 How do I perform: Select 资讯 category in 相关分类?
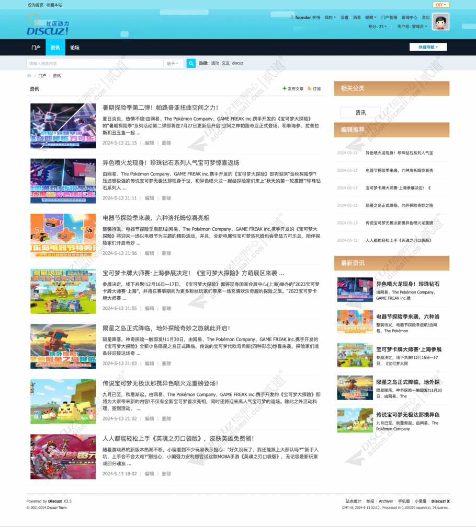pos(360,113)
